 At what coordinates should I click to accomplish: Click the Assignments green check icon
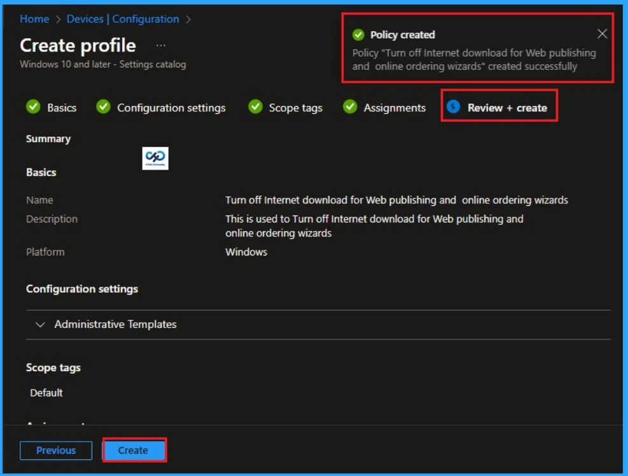tap(350, 107)
